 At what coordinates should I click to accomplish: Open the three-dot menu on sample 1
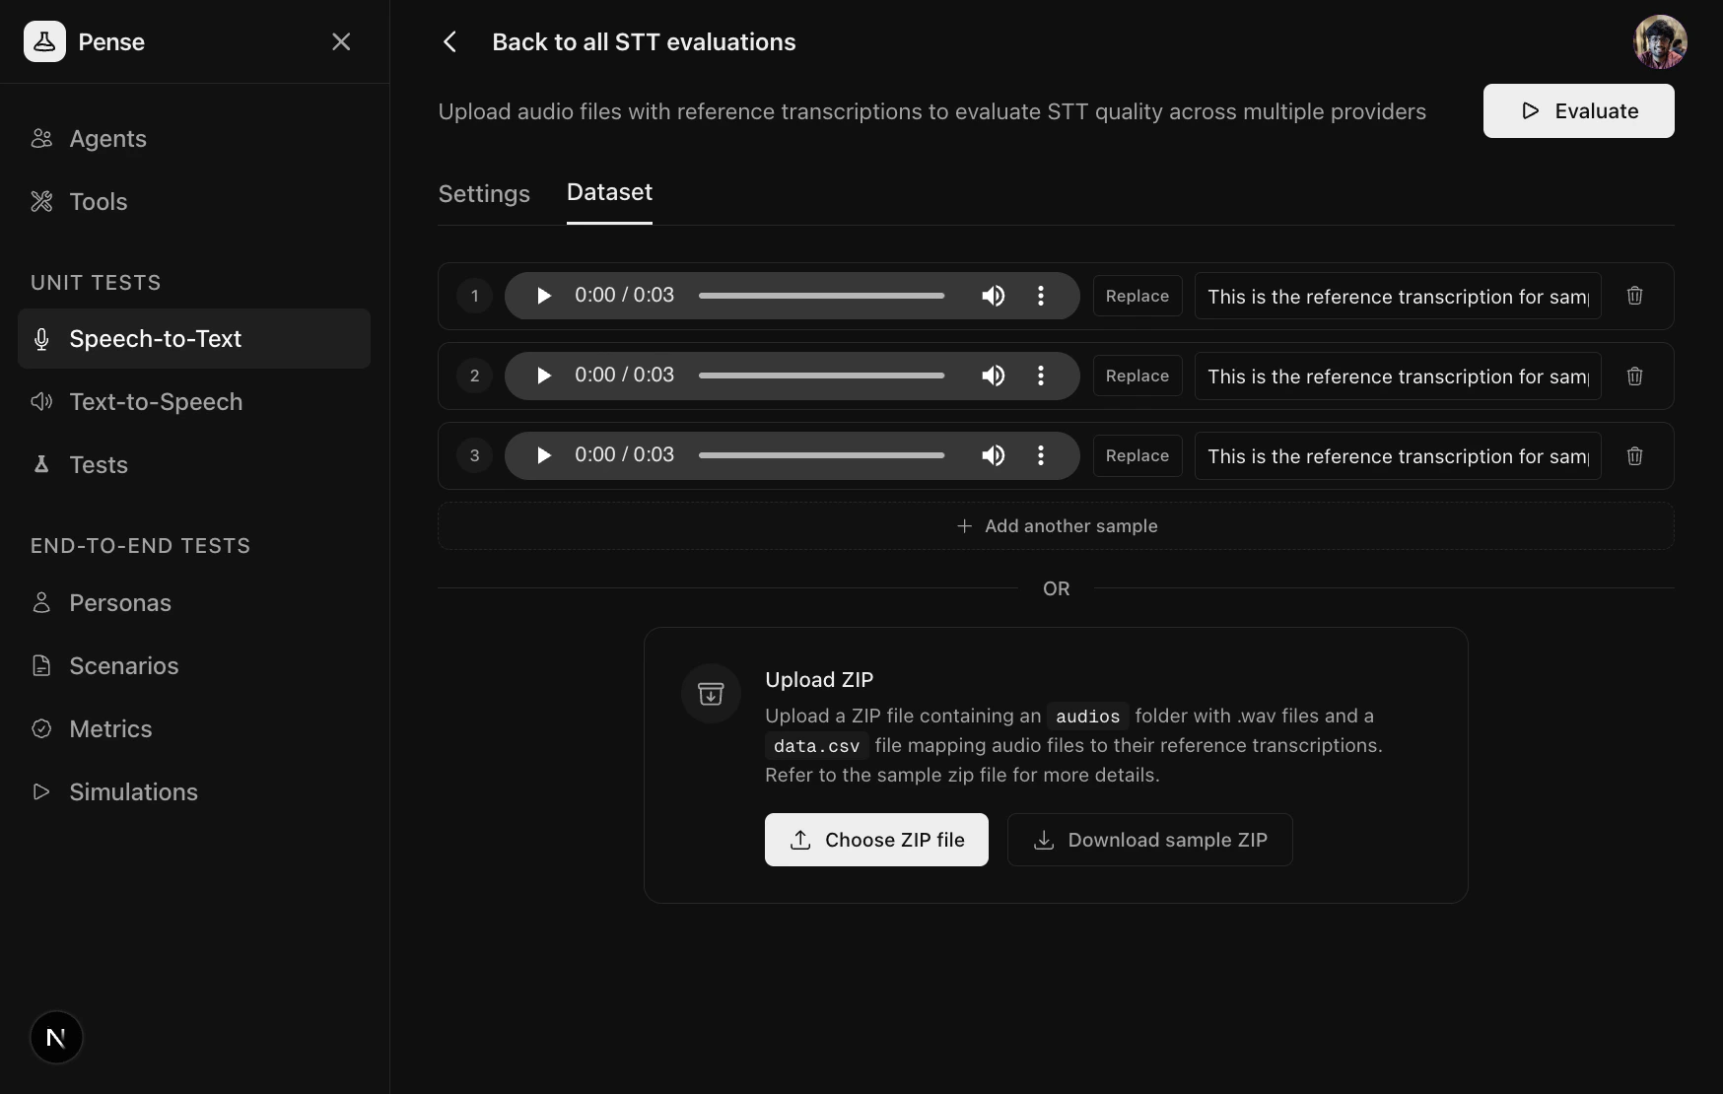[1040, 296]
